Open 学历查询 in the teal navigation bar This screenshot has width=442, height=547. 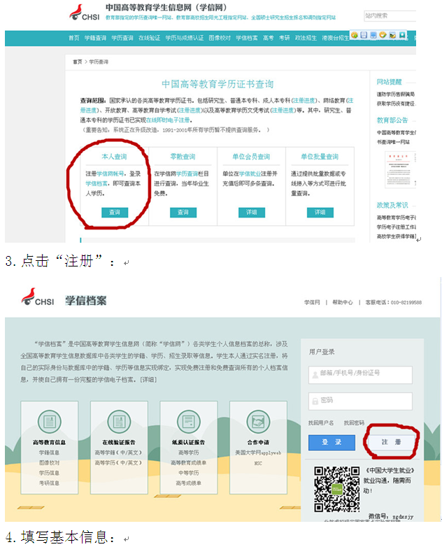click(x=122, y=38)
